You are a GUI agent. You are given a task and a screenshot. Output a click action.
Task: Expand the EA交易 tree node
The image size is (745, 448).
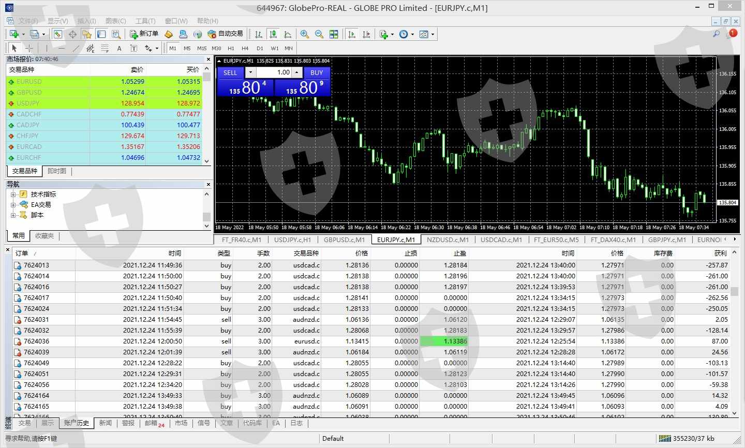(x=13, y=205)
